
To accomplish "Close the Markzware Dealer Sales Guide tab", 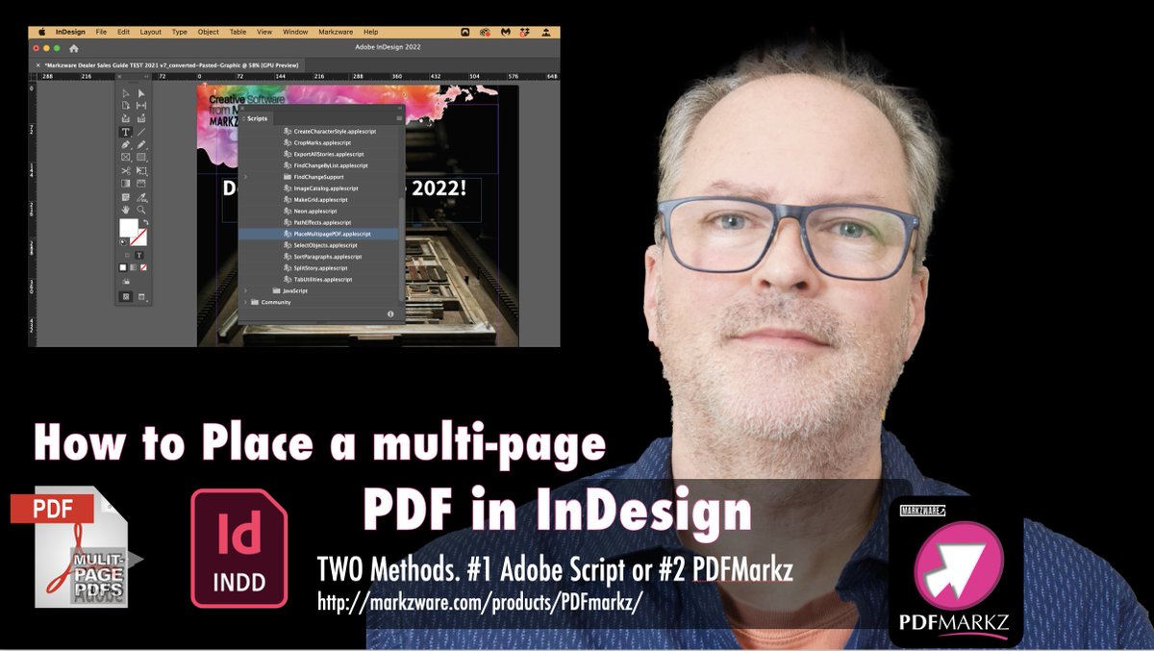I will tap(38, 65).
